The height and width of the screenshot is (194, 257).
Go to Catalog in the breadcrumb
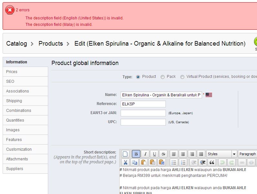click(16, 43)
